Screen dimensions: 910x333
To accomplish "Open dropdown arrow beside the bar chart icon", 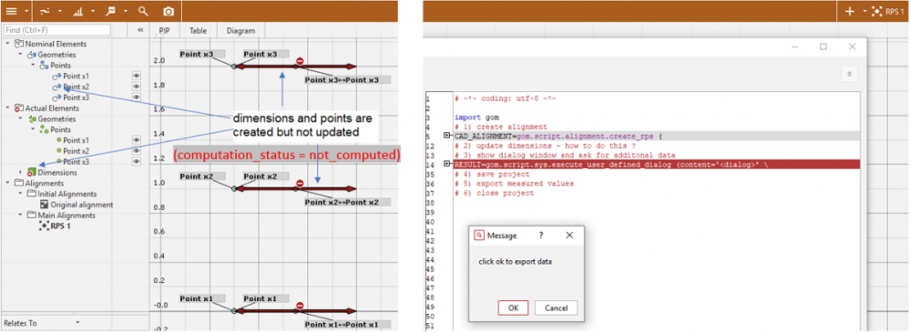I will pos(93,11).
